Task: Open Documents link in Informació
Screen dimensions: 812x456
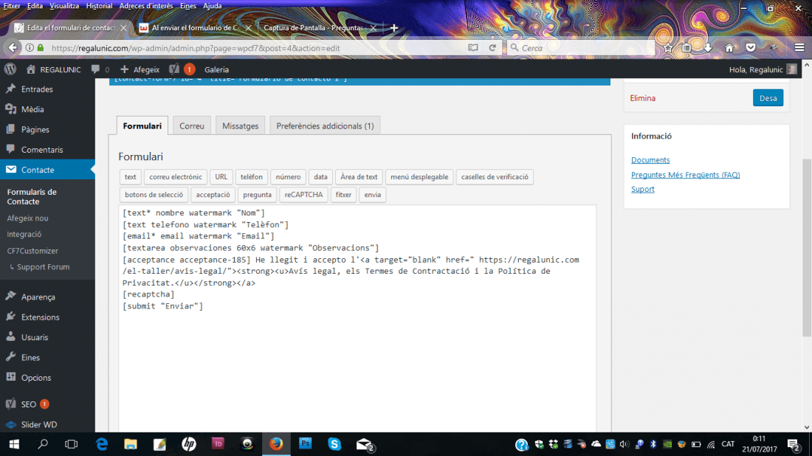Action: click(650, 160)
